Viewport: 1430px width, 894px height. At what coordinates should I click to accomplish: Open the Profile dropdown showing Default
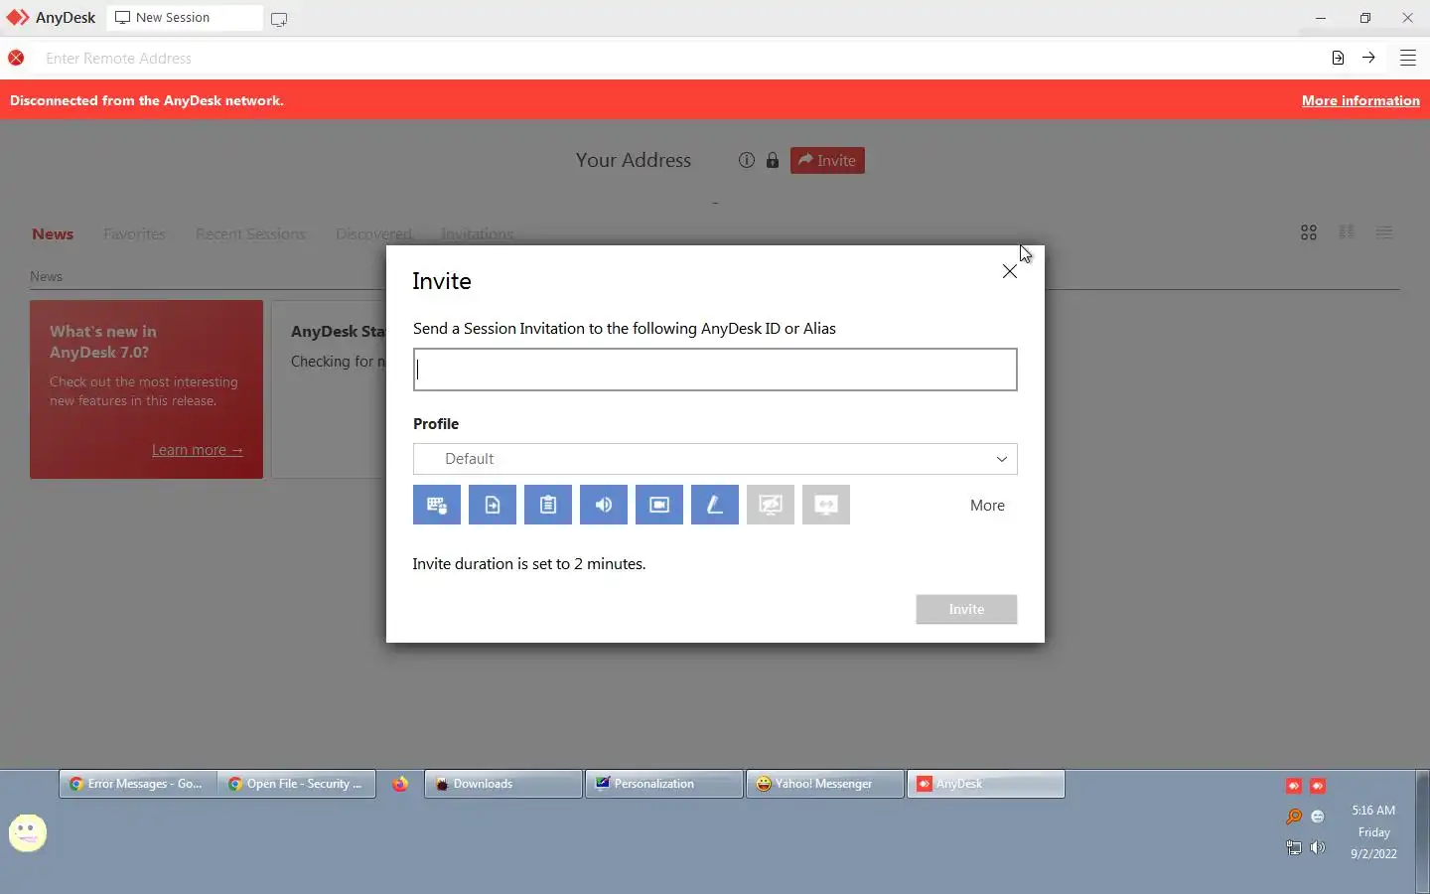(715, 459)
